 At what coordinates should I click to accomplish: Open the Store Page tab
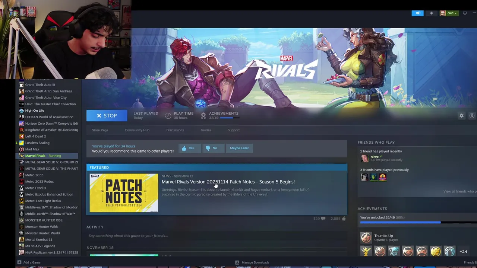[x=100, y=130]
